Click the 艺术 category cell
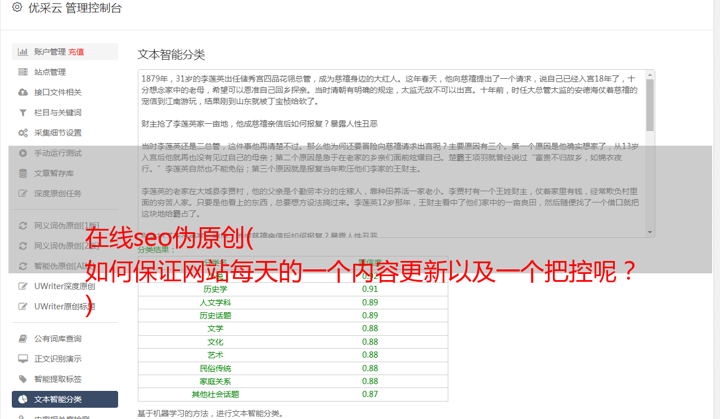 215,355
